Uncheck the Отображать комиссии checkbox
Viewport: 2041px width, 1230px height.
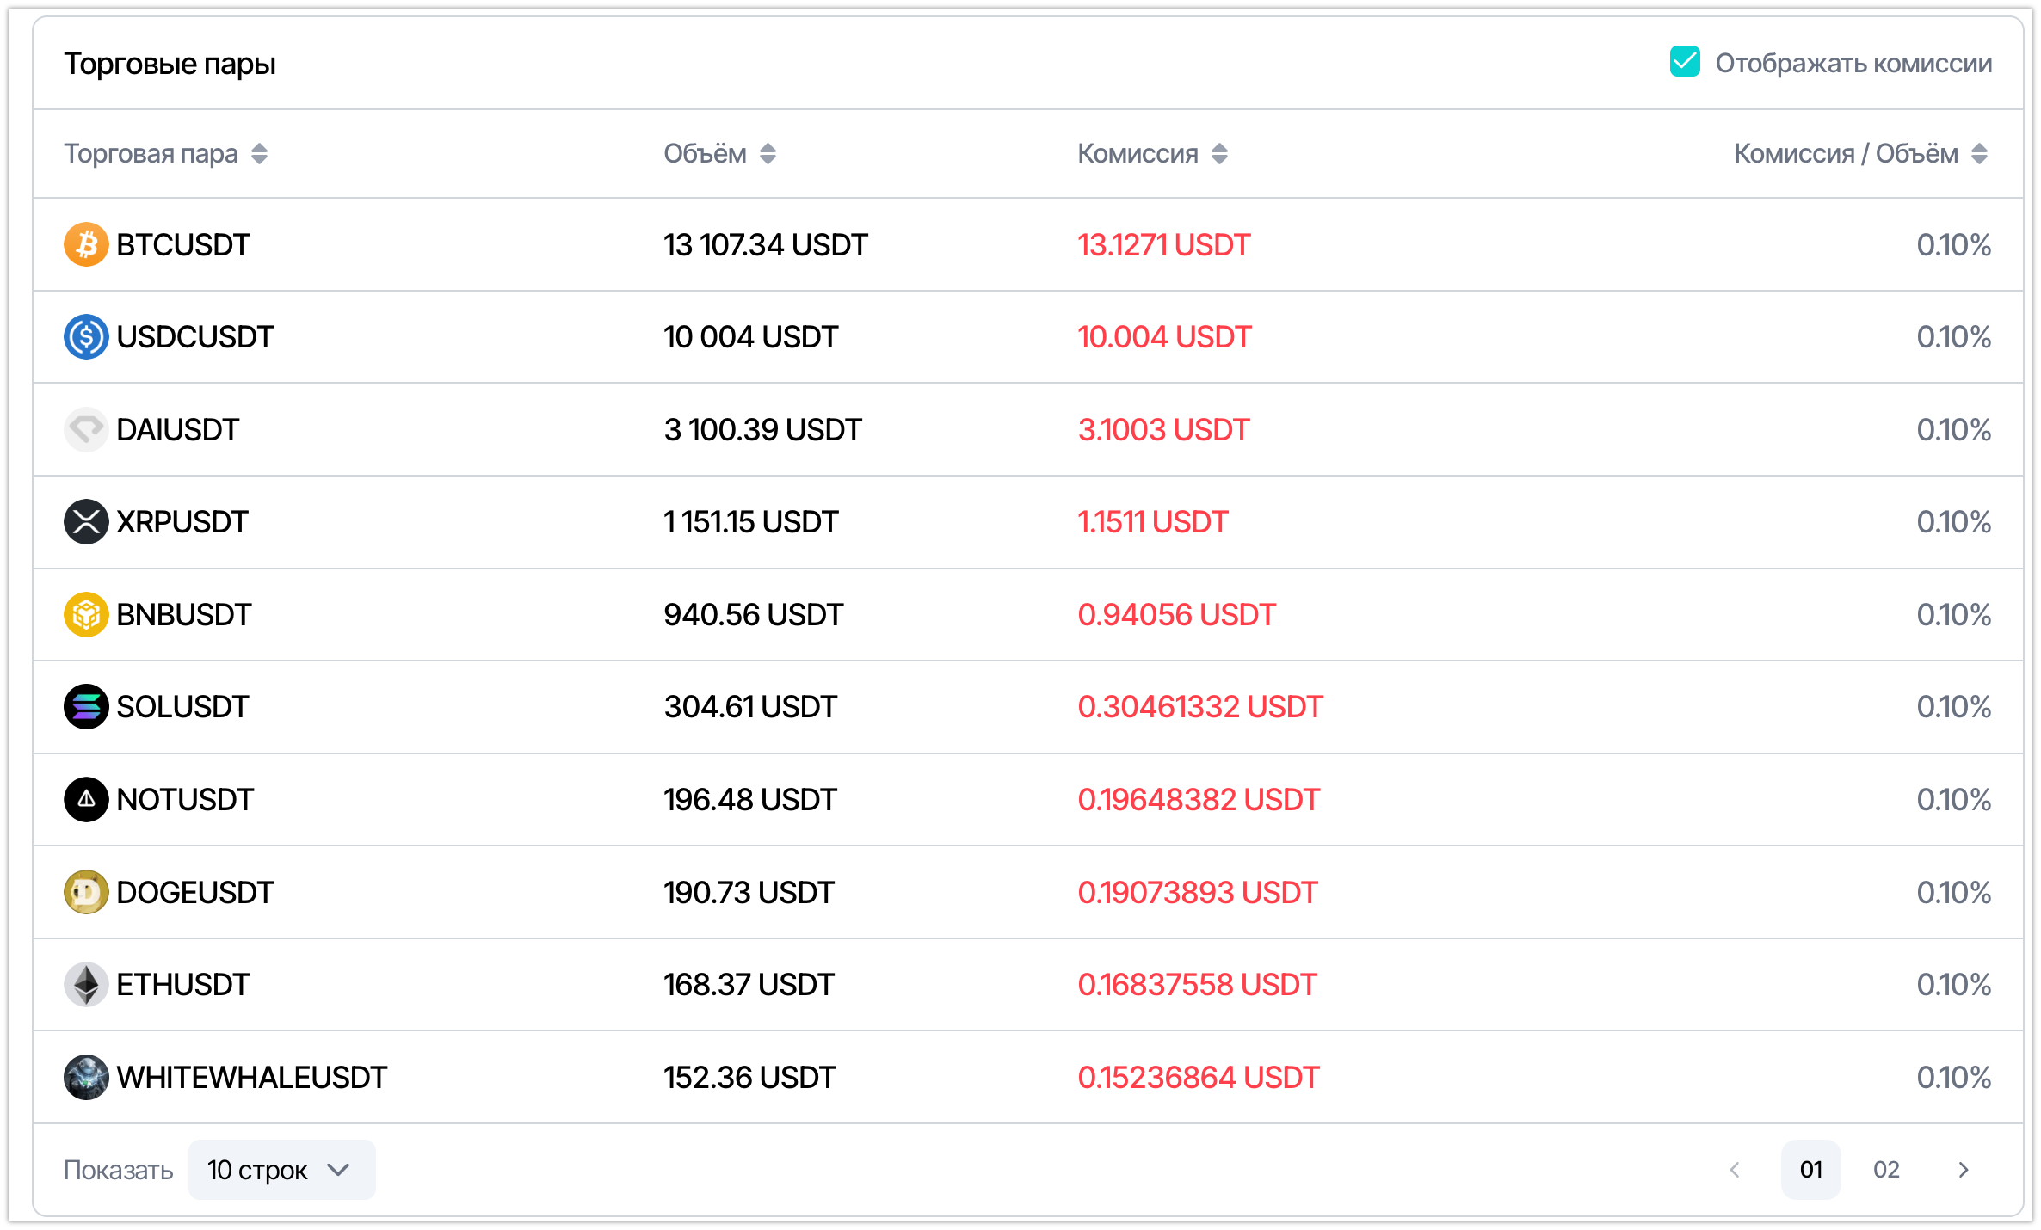pyautogui.click(x=1684, y=62)
